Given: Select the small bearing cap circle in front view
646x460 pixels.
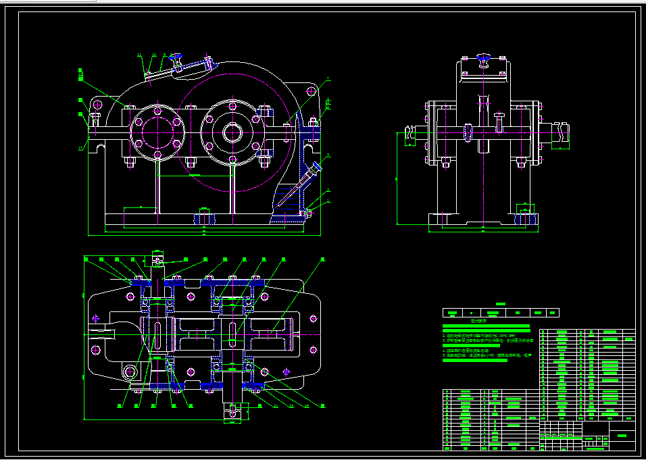Looking at the screenshot, I should click(x=157, y=132).
